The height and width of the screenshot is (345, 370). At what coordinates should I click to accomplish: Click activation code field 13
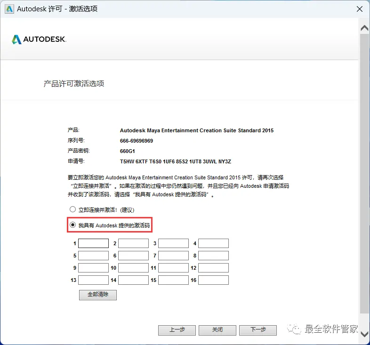[94, 280]
